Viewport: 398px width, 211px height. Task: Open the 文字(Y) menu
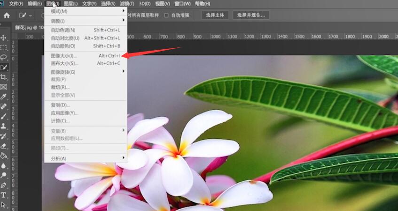pyautogui.click(x=89, y=4)
